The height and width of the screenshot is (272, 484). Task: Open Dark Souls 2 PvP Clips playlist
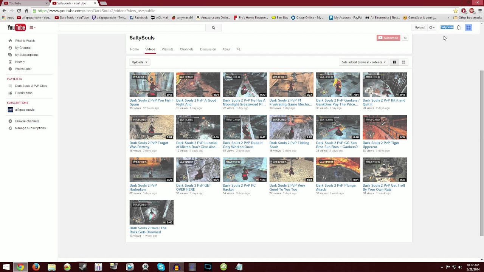point(31,86)
